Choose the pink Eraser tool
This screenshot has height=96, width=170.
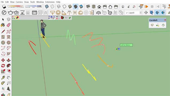pos(9,25)
